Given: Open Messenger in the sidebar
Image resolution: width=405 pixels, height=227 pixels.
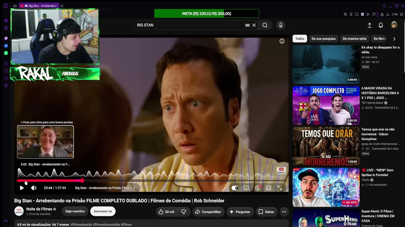Looking at the screenshot, I should pos(6,46).
